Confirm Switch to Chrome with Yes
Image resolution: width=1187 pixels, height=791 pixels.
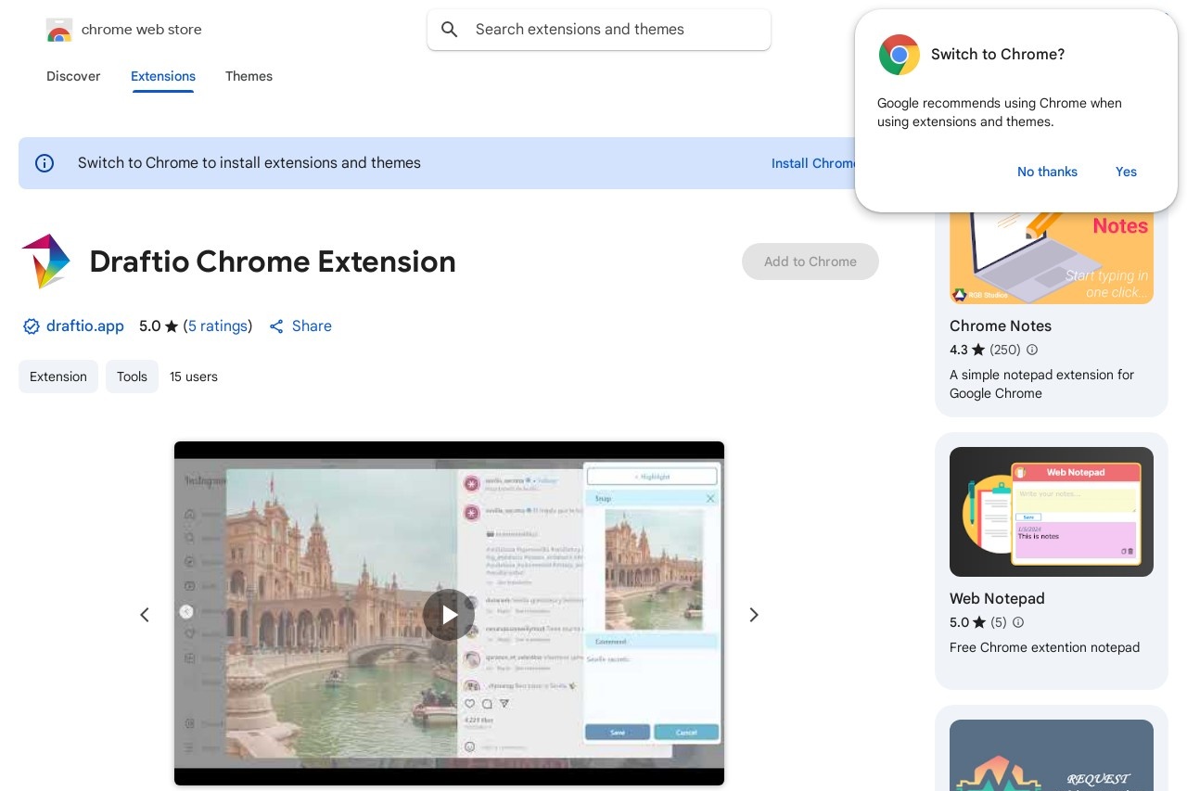tap(1126, 172)
